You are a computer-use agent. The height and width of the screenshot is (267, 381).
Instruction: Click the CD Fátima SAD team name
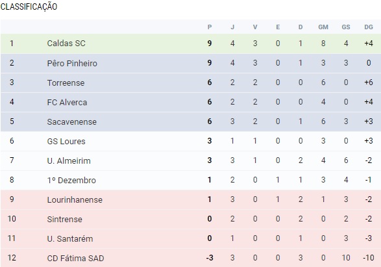coord(75,258)
